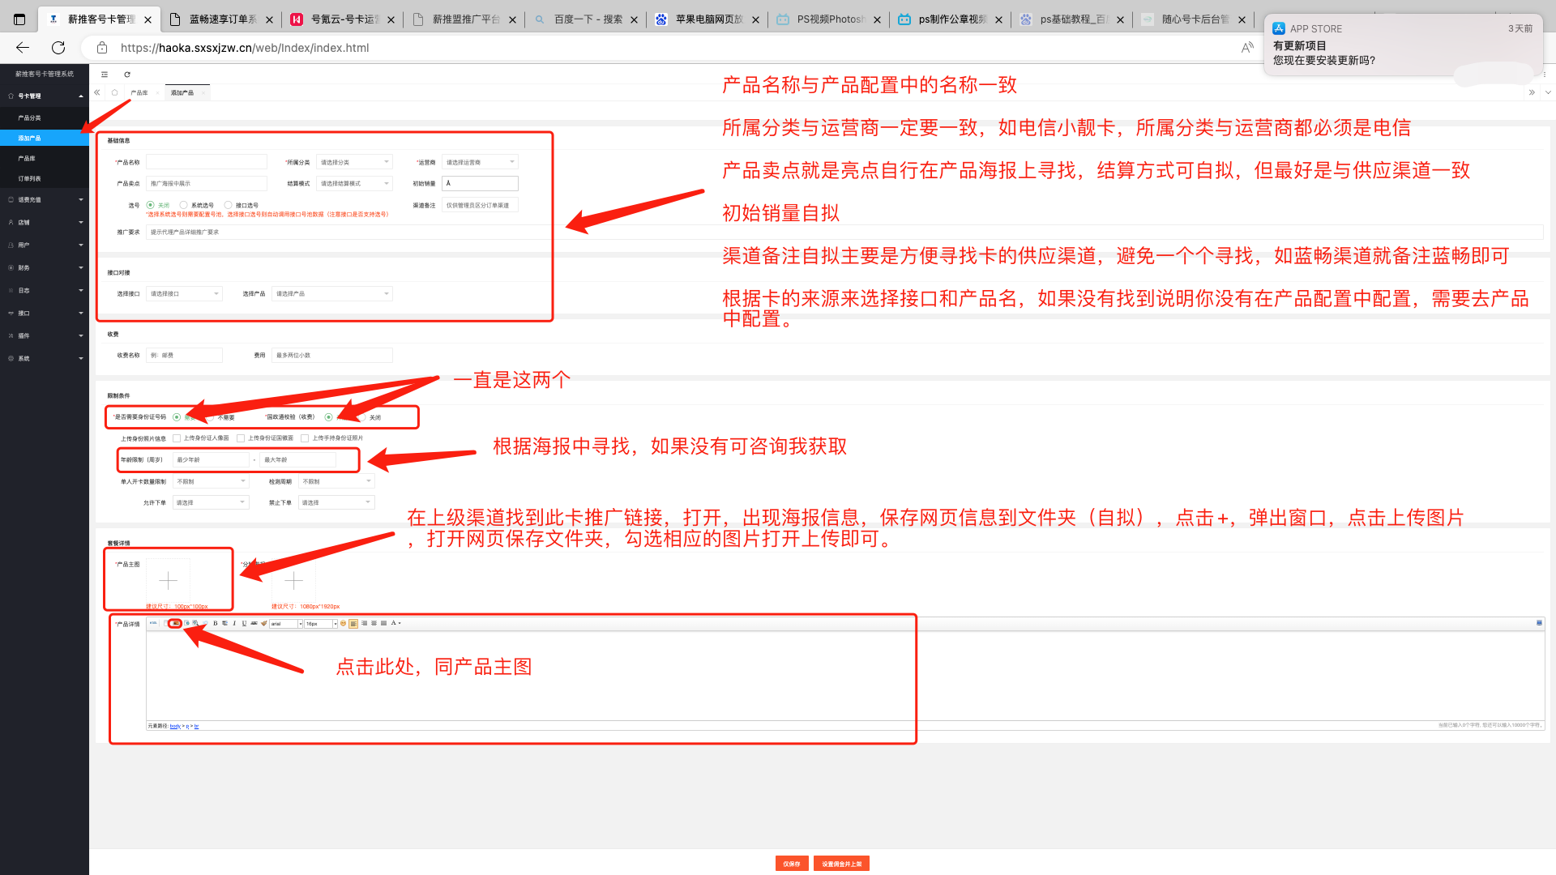Close the 产品库 page tab
The height and width of the screenshot is (875, 1556).
point(157,93)
